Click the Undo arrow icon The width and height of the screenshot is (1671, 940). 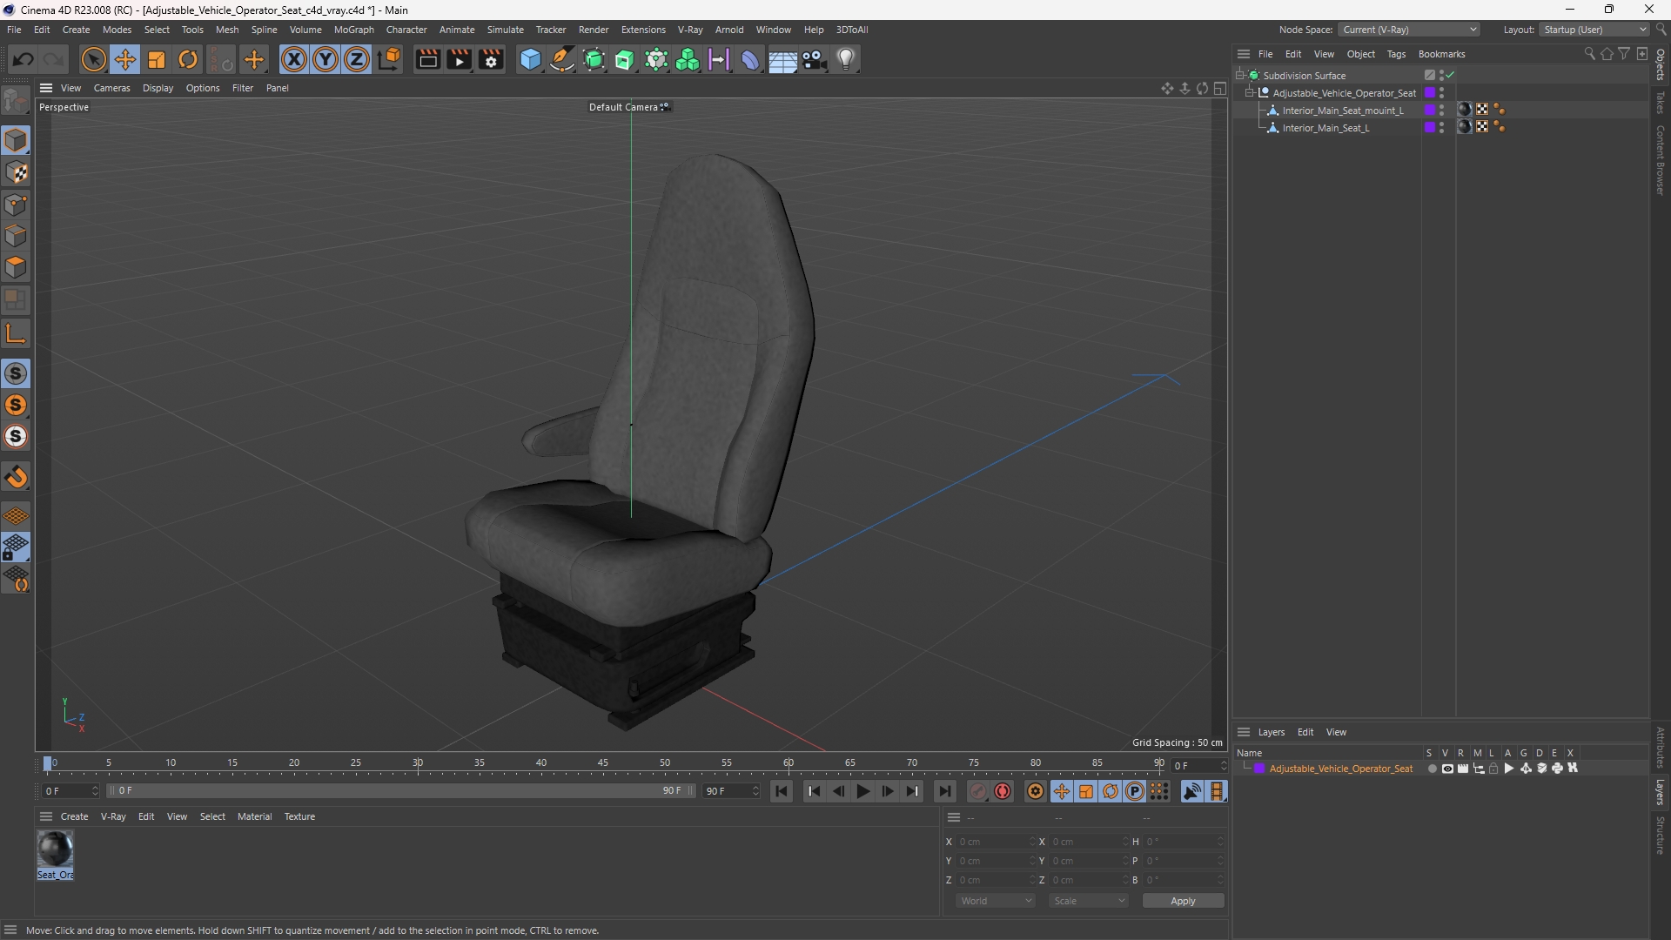coord(23,59)
